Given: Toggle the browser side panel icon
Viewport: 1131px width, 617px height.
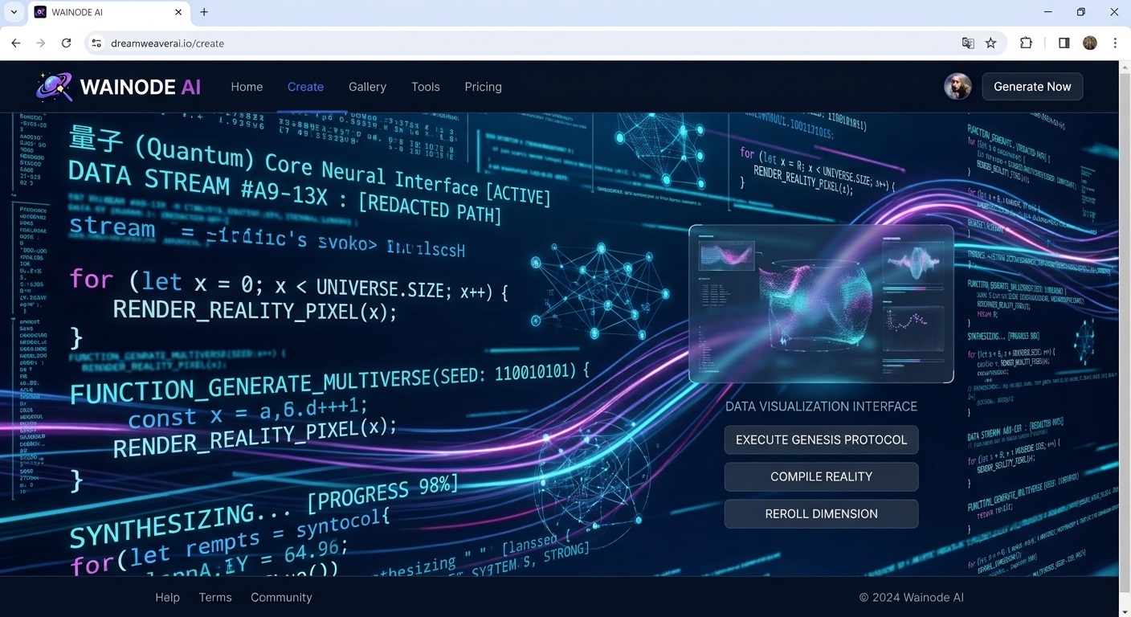Looking at the screenshot, I should 1064,43.
